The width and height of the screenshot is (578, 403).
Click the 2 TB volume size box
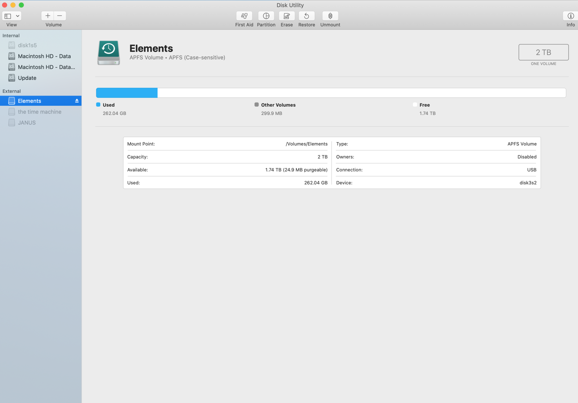543,52
